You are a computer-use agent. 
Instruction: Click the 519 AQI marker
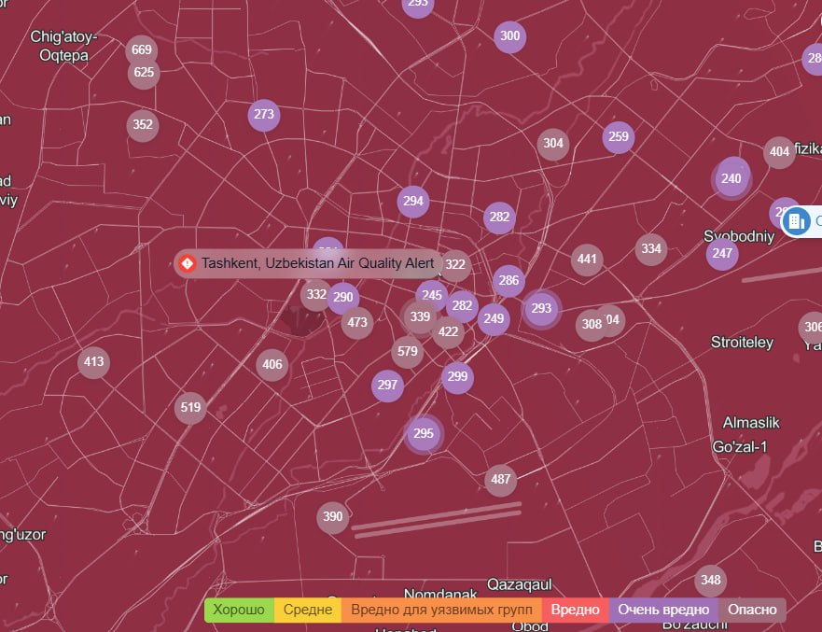point(190,407)
